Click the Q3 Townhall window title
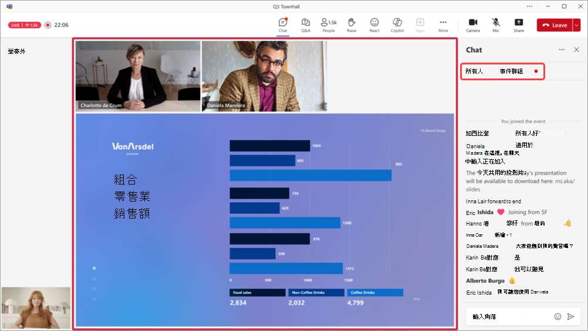 286,6
